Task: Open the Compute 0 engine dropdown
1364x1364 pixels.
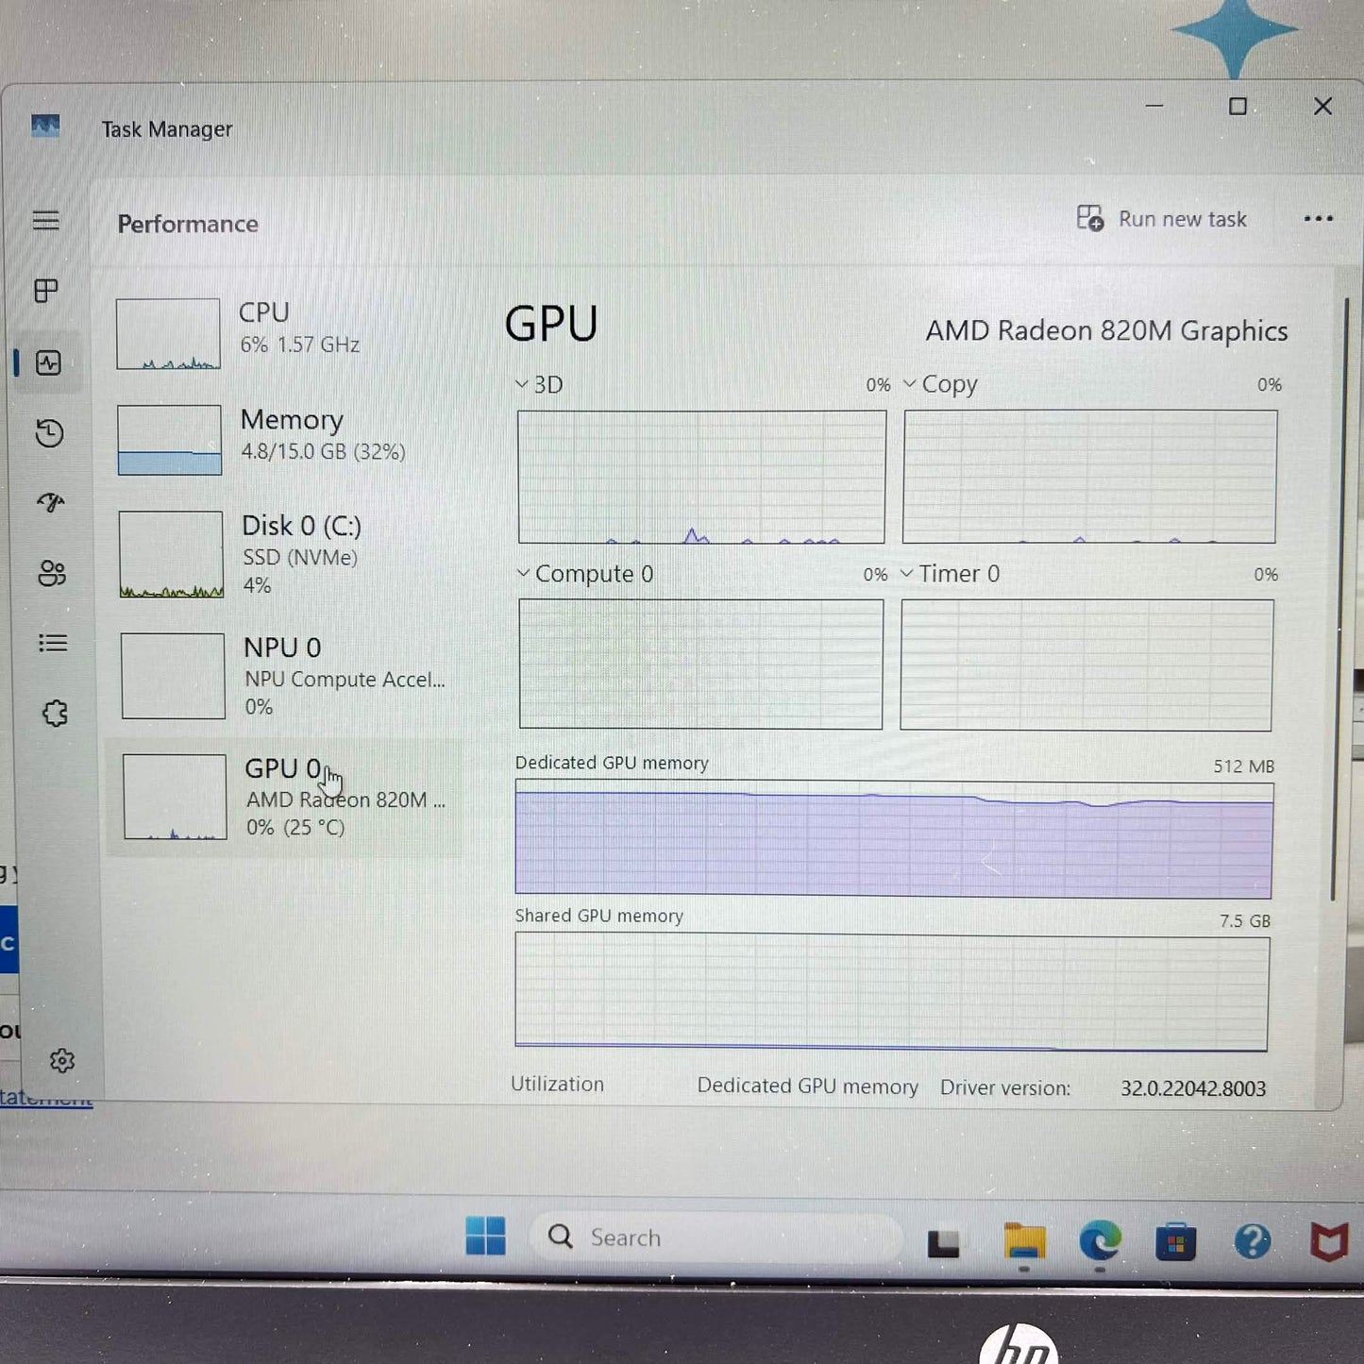Action: tap(584, 574)
